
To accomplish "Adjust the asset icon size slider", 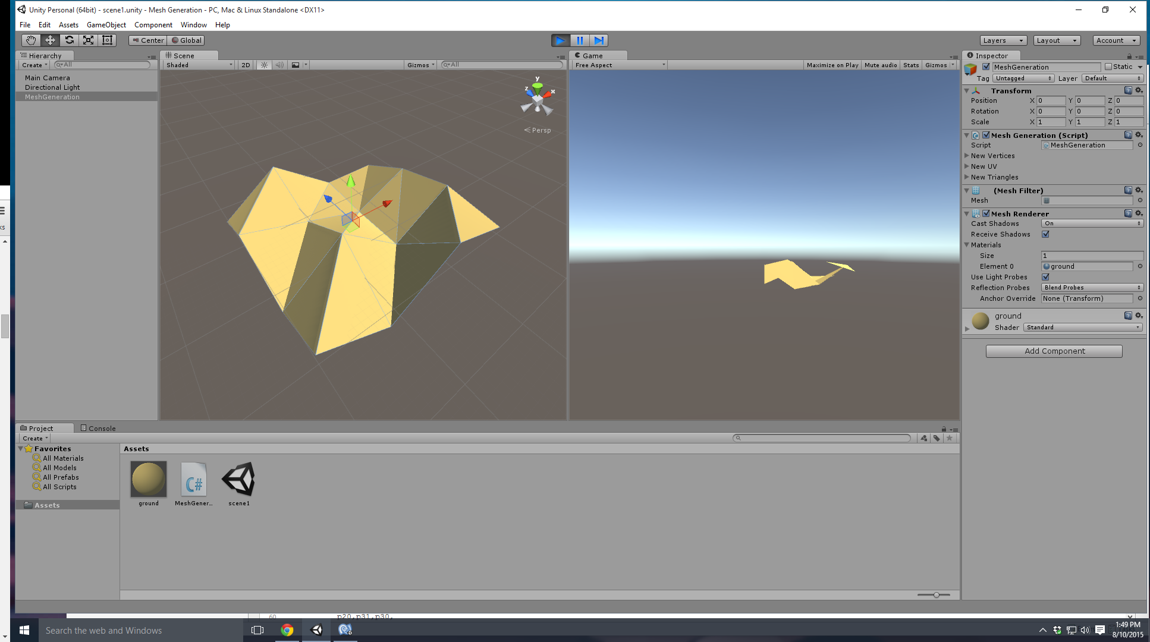I will [936, 594].
